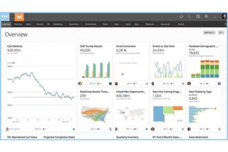The height and width of the screenshot is (152, 228).
Task: Open the Emails vs. Site Visits card title
Action: tap(163, 46)
